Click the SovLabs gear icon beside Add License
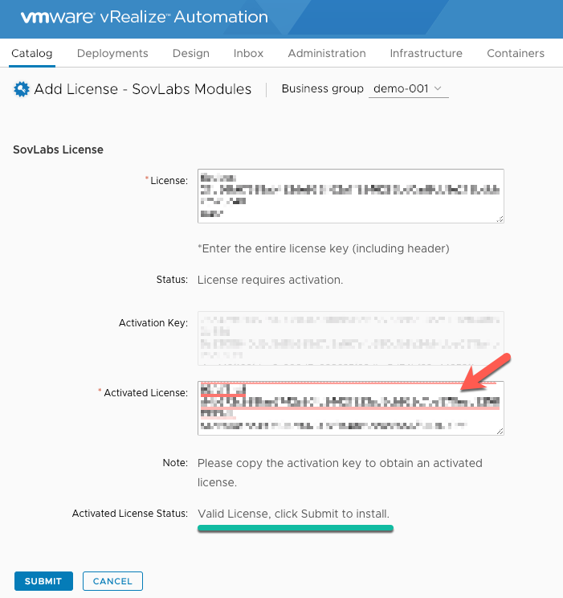563x598 pixels. click(22, 89)
